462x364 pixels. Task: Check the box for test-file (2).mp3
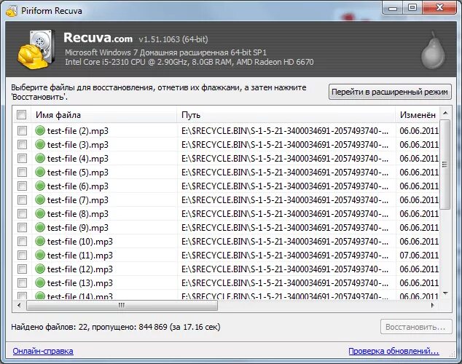pyautogui.click(x=22, y=130)
